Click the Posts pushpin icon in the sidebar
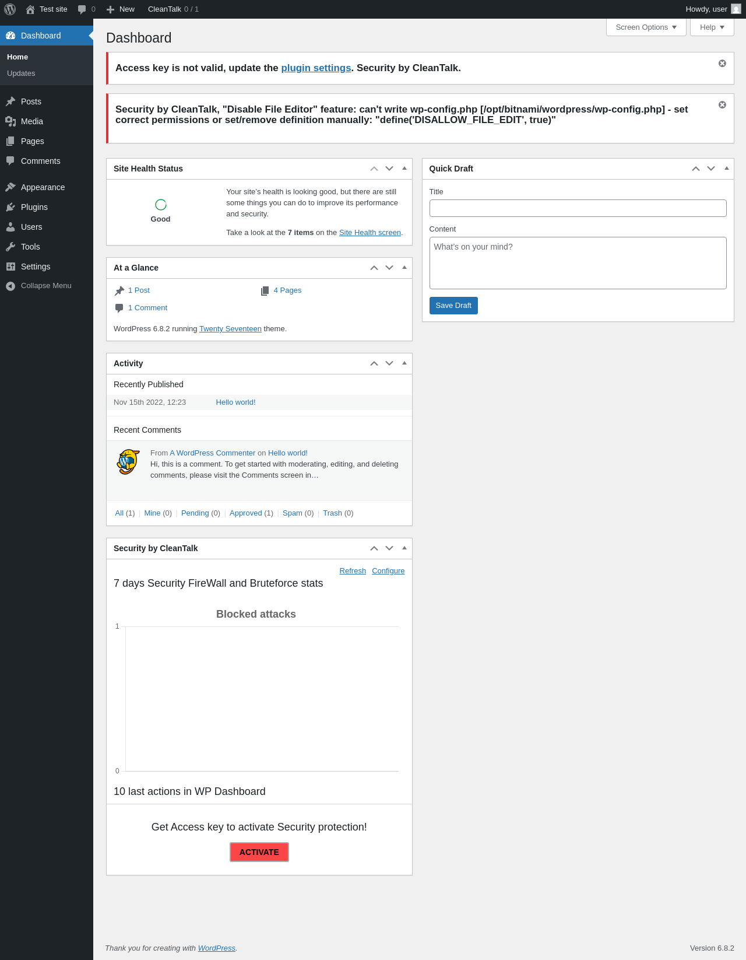 point(10,101)
